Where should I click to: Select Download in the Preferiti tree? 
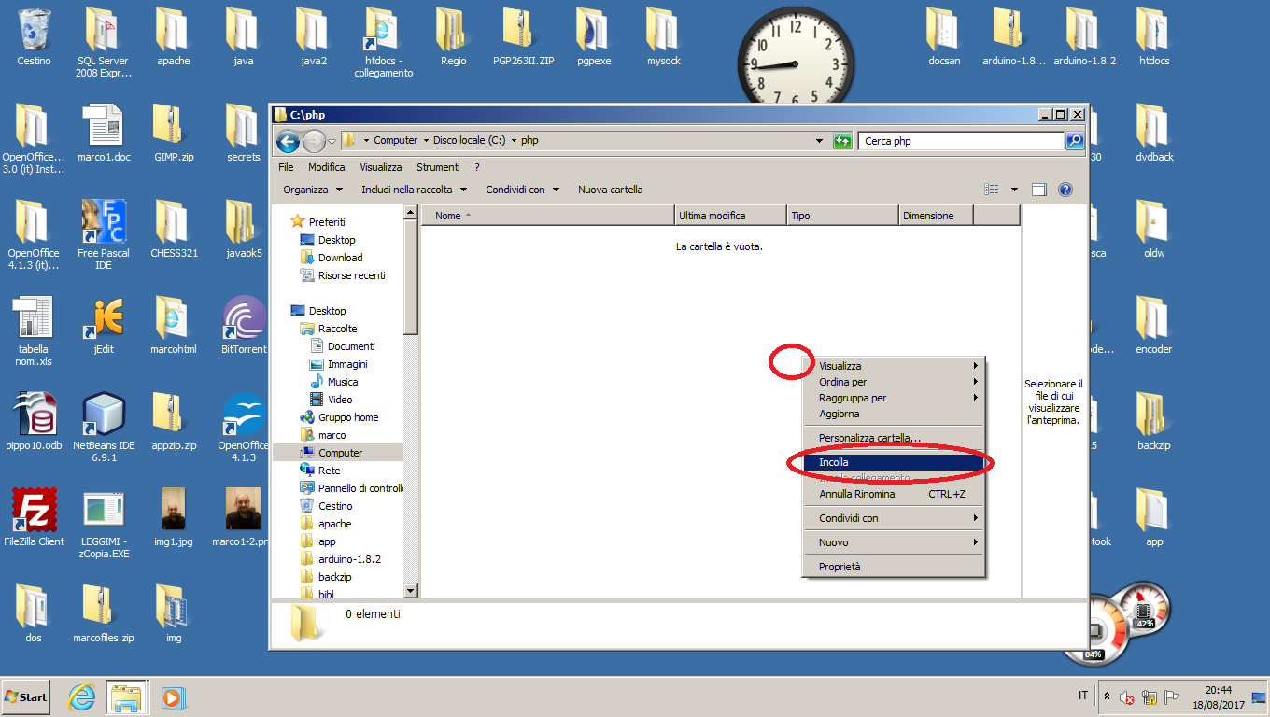(x=340, y=258)
